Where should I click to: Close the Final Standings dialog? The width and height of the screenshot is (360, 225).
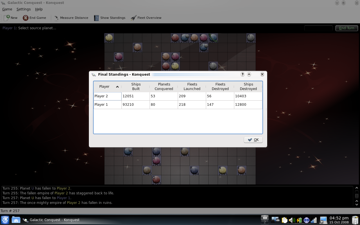[x=262, y=74]
